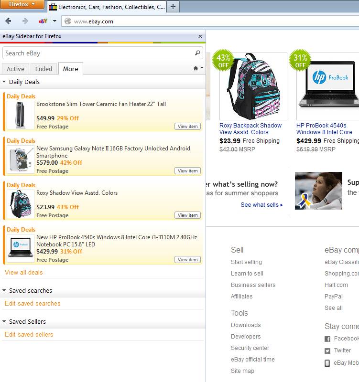Open HP ProBook 4540s Windows 8 link
The height and width of the screenshot is (382, 359).
click(324, 129)
